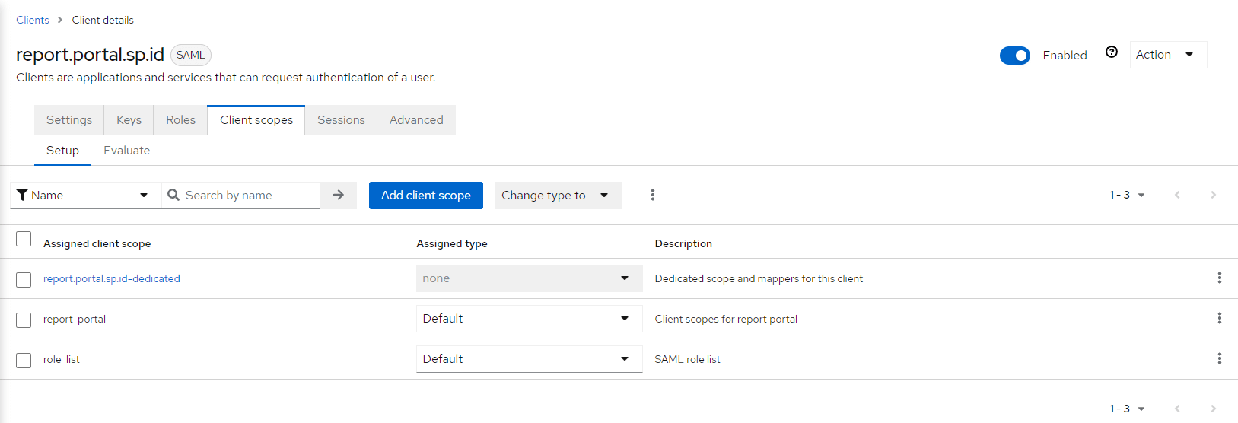Click the search arrow submit button
1238x423 pixels.
click(339, 196)
